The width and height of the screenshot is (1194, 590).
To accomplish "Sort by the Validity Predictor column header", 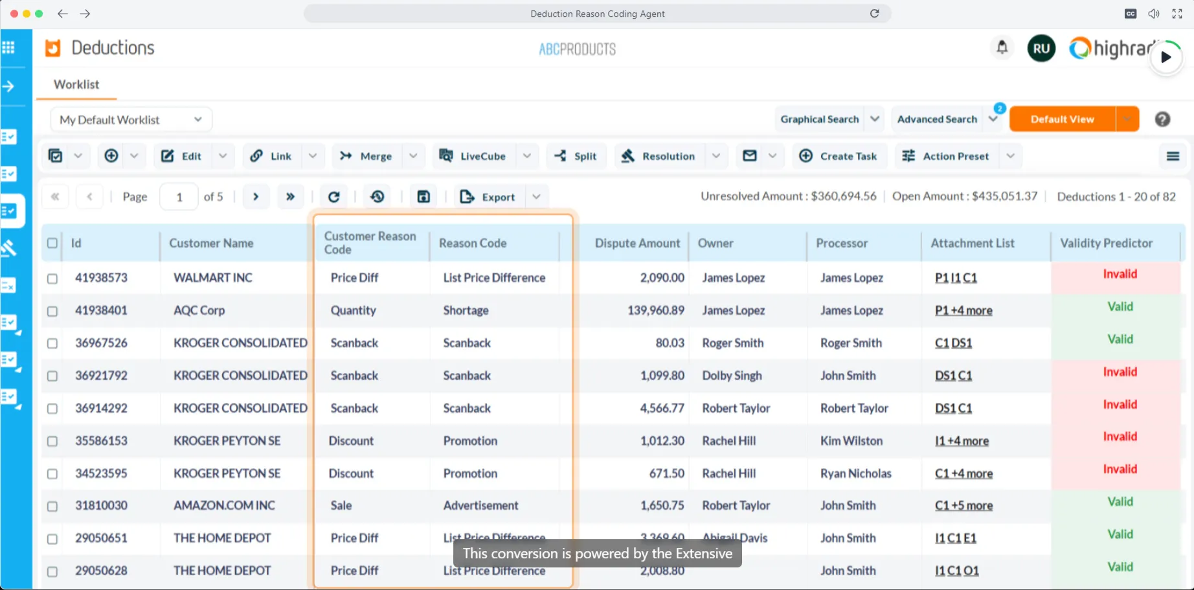I will [x=1106, y=244].
